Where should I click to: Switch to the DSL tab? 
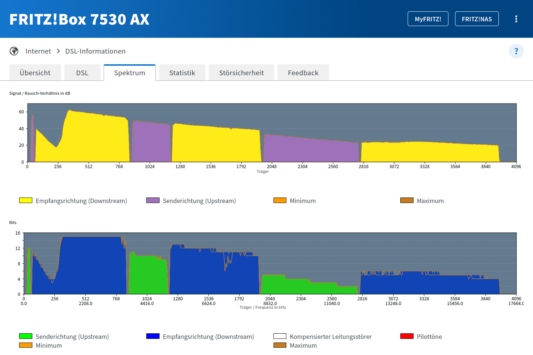82,73
